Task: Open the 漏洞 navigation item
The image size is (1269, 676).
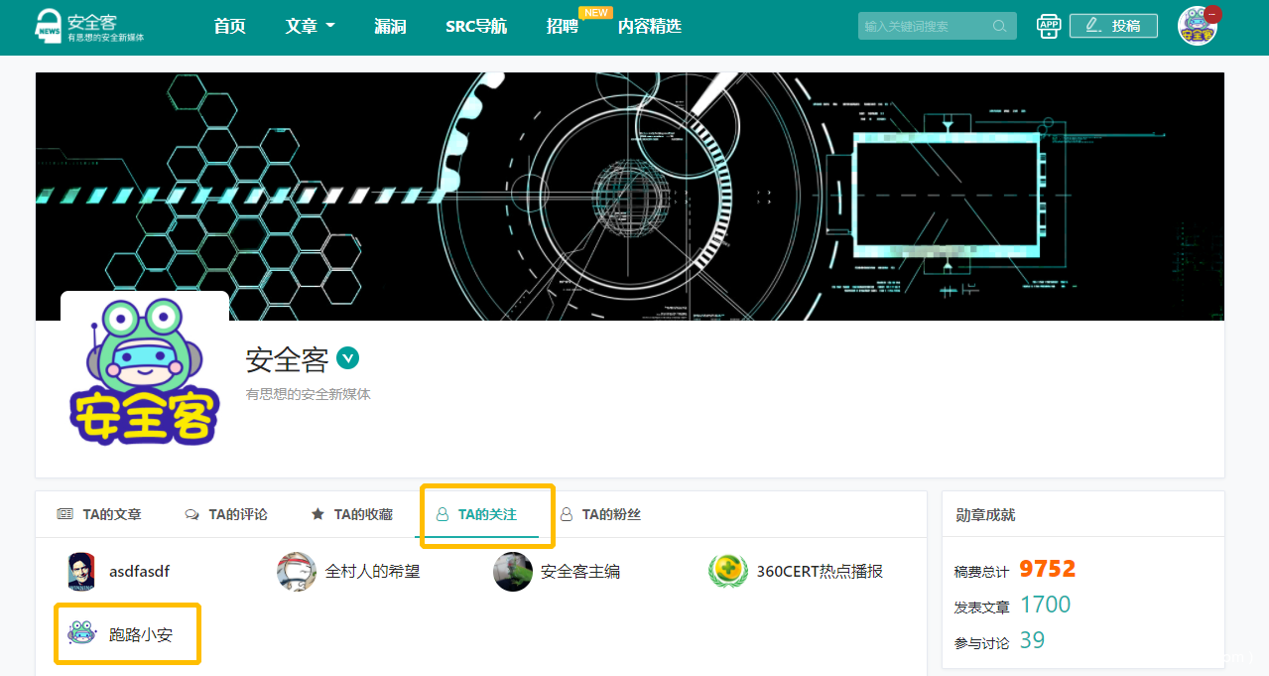Action: [390, 27]
